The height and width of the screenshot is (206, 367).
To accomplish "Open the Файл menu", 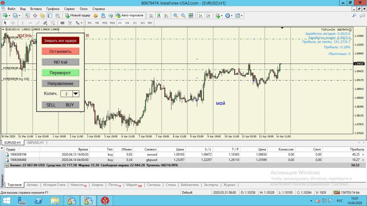I will 11,9.
